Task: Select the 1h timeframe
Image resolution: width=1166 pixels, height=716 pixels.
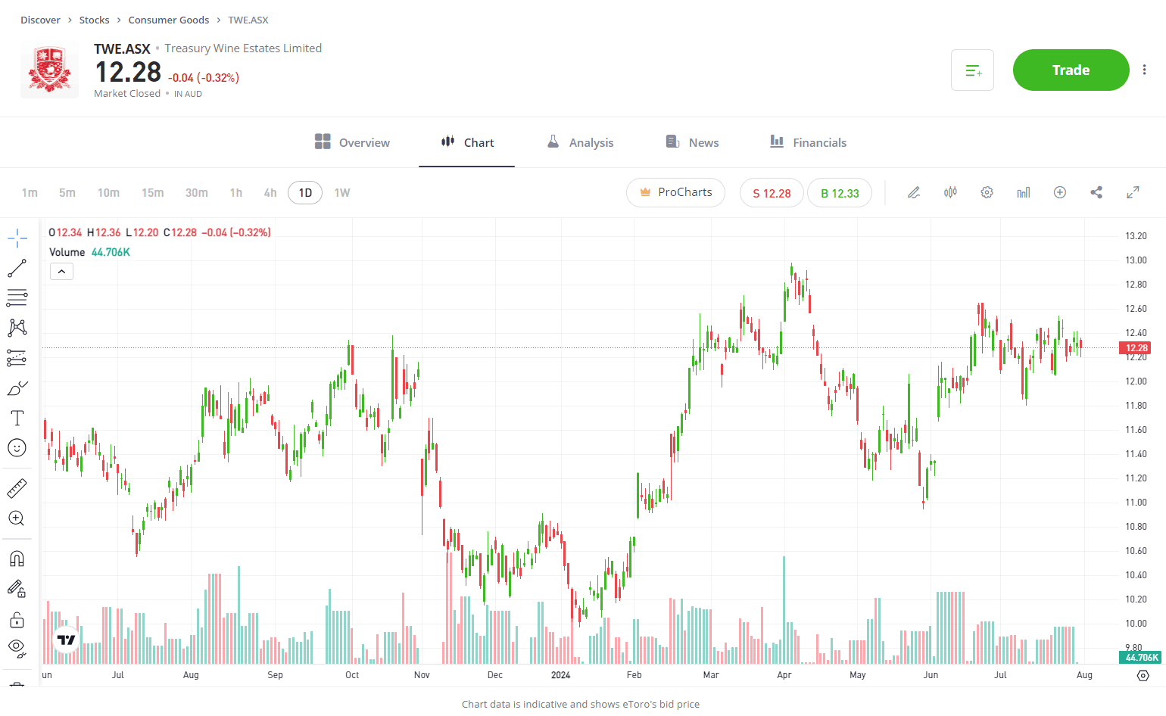Action: point(236,193)
